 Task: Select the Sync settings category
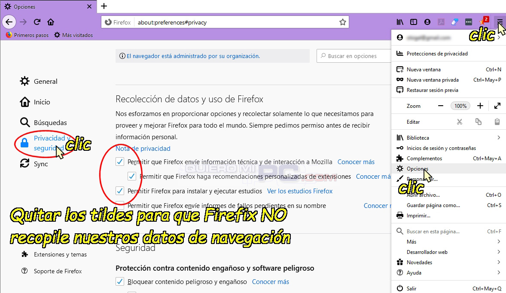34,164
